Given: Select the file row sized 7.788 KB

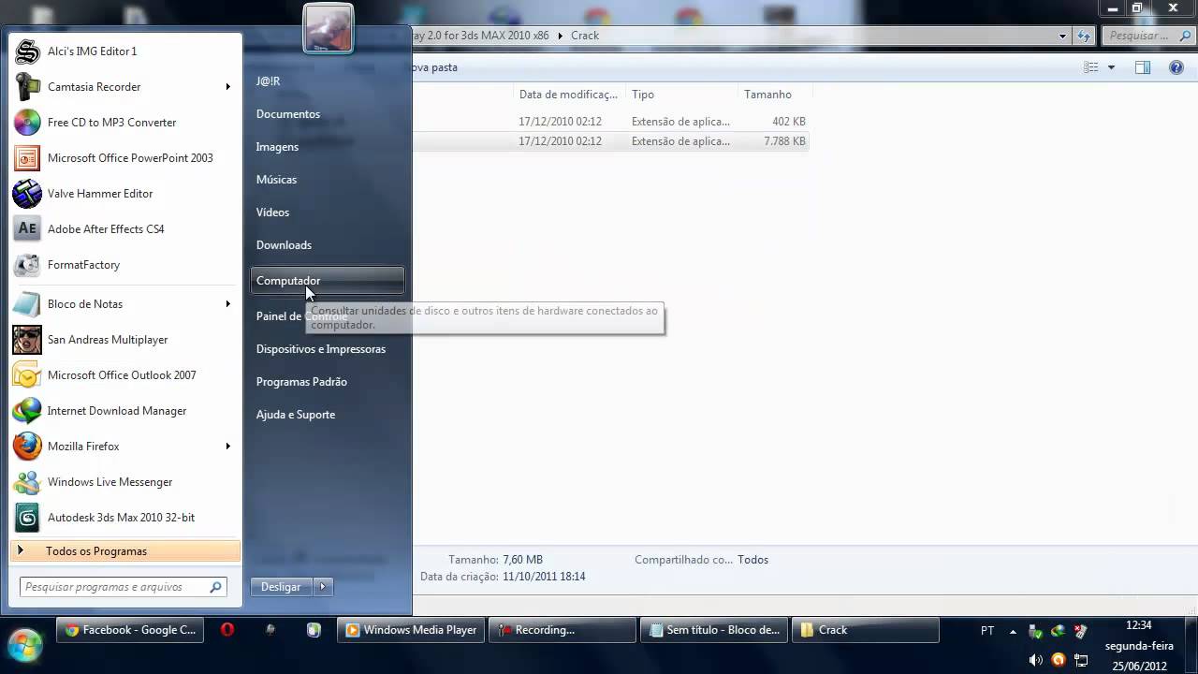Looking at the screenshot, I should [611, 141].
